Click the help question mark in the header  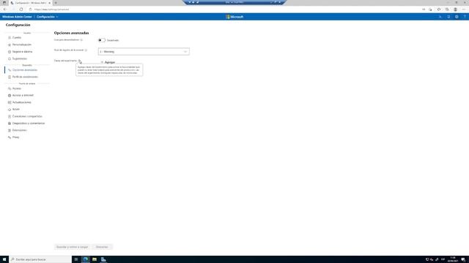[465, 17]
